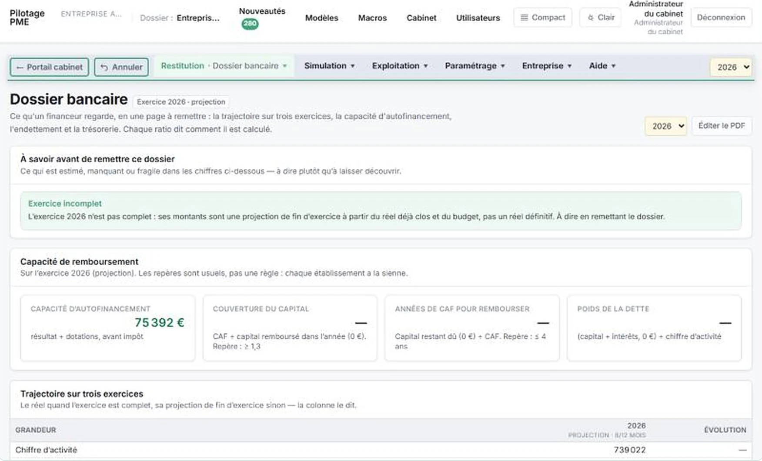This screenshot has height=461, width=762.
Task: Expand the Exploitation menu
Action: (x=400, y=66)
